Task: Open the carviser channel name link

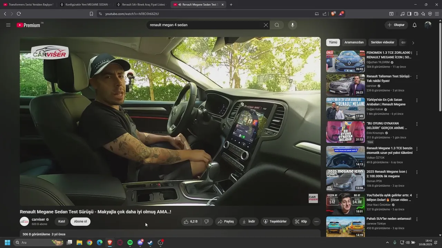Action: point(38,219)
